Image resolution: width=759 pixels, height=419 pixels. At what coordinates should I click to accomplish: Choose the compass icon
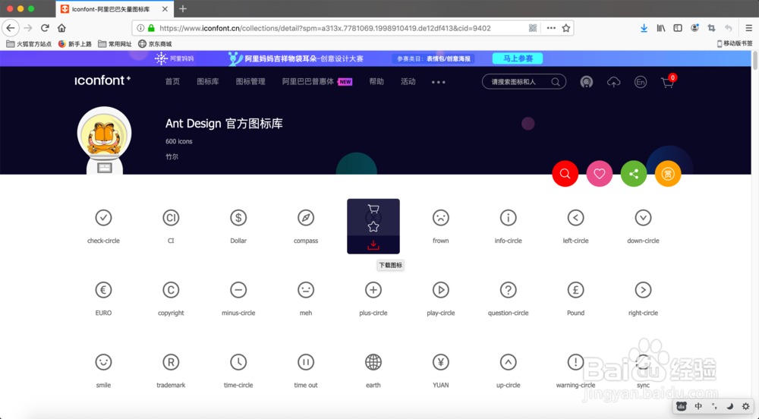click(306, 218)
